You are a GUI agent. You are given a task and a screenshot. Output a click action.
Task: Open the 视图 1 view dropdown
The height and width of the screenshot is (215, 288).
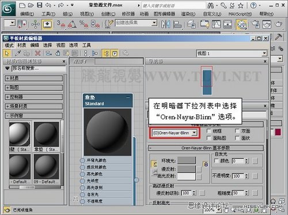point(264,53)
